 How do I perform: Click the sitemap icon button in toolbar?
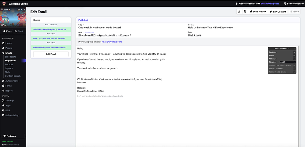pyautogui.click(x=239, y=12)
